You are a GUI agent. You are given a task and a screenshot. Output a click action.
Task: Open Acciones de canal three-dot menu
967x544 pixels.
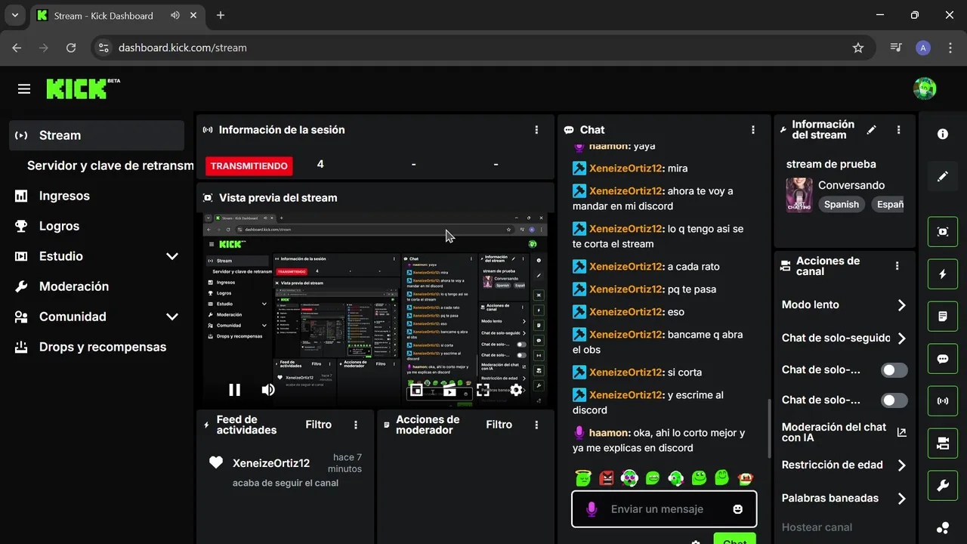pyautogui.click(x=897, y=266)
